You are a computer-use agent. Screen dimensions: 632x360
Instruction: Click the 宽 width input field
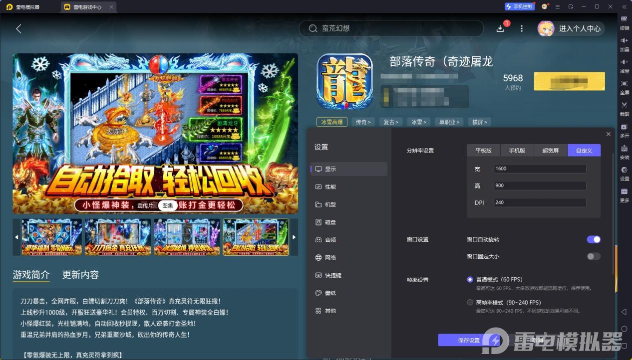tap(540, 169)
